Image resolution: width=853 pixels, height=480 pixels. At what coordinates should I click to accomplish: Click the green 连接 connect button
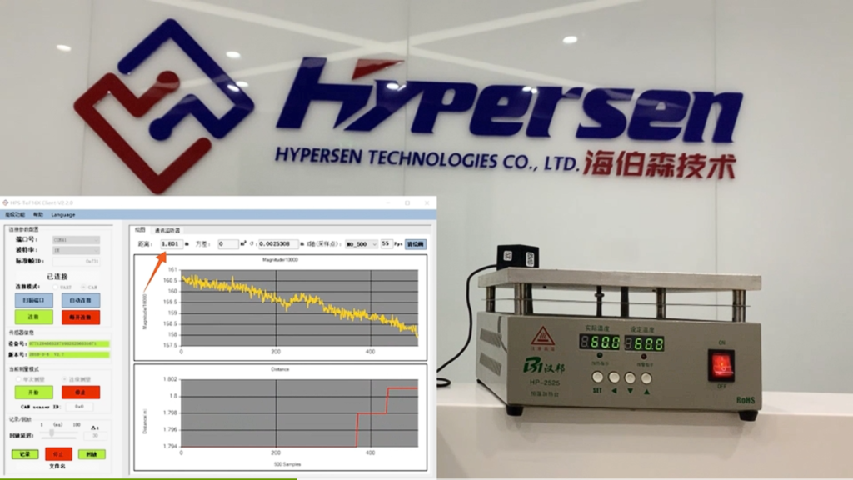pos(33,317)
